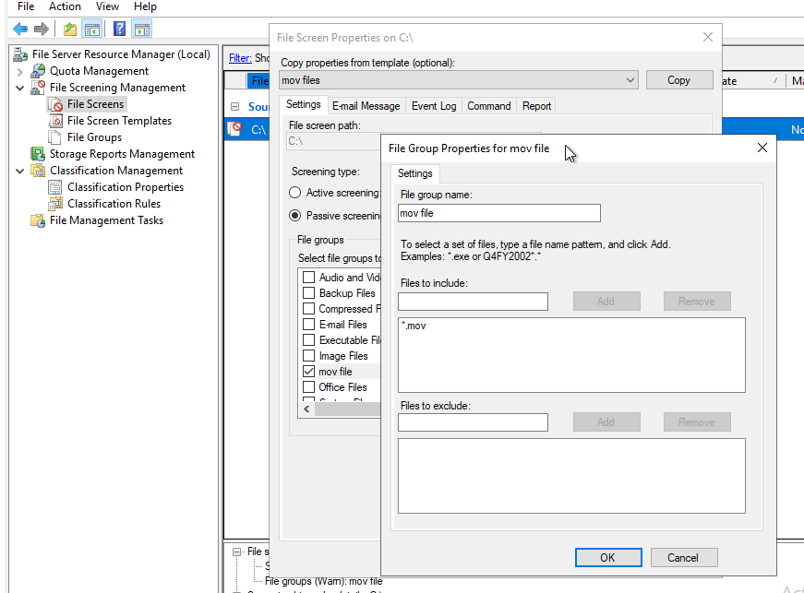Image resolution: width=804 pixels, height=593 pixels.
Task: Click the Cancel button
Action: tap(683, 558)
